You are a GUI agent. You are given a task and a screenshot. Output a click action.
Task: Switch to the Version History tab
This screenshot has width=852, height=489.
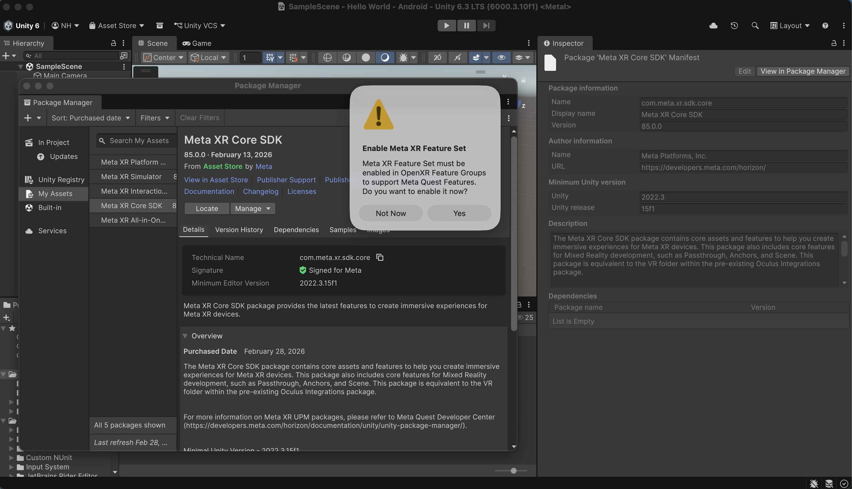[239, 230]
